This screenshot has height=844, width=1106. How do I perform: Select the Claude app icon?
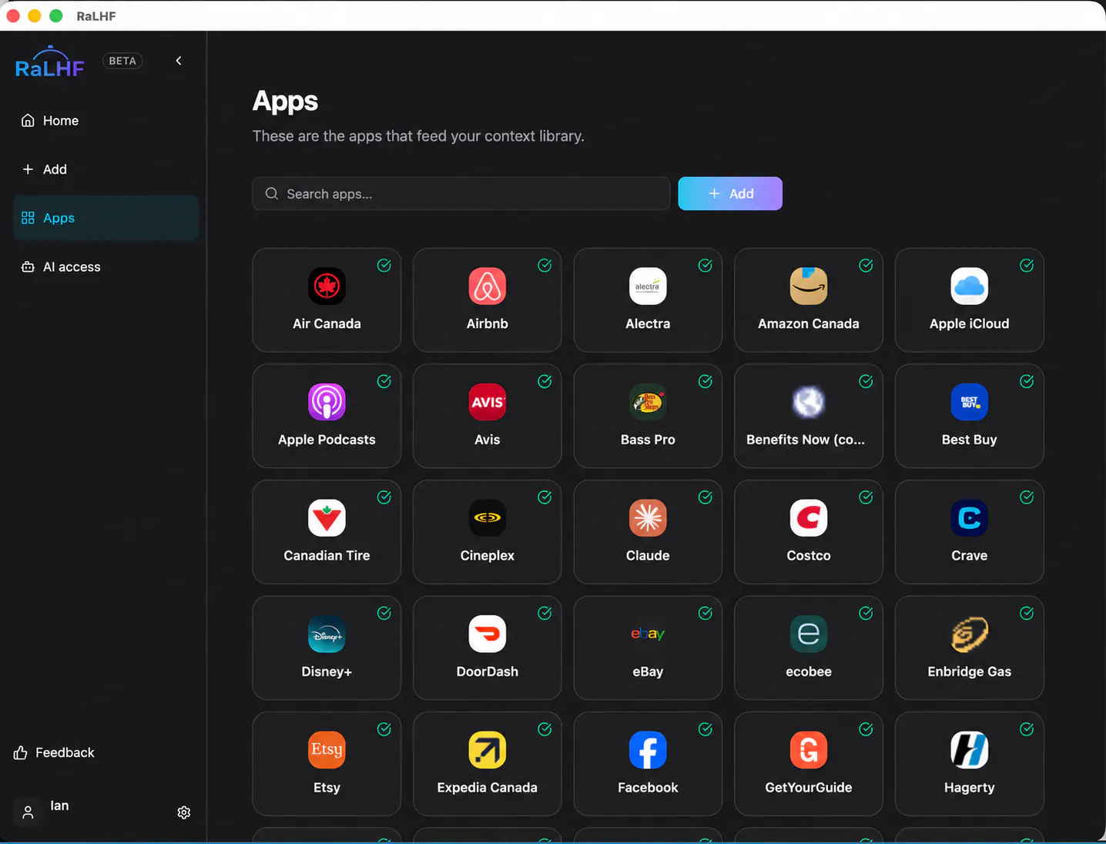point(648,518)
